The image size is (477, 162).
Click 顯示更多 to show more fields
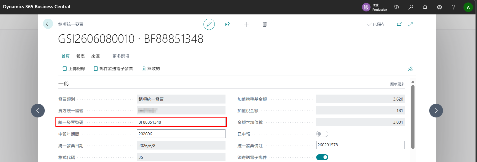[x=397, y=84]
